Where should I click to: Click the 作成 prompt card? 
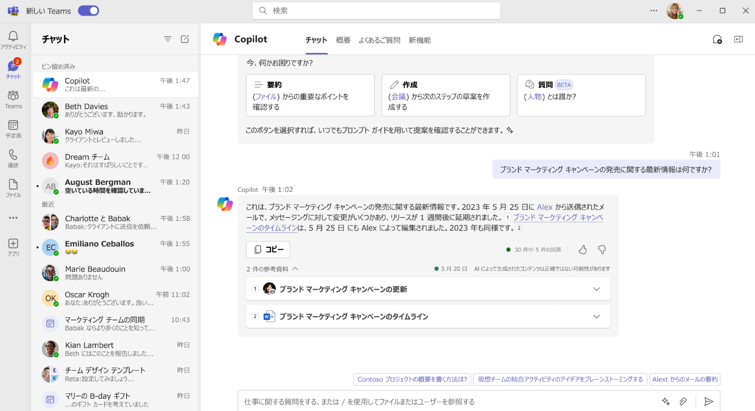[x=446, y=95]
